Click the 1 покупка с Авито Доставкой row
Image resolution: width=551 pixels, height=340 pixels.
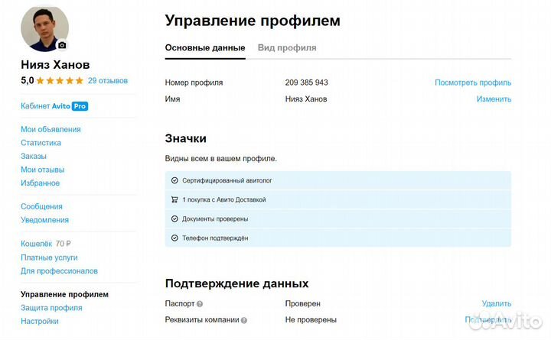click(x=338, y=199)
